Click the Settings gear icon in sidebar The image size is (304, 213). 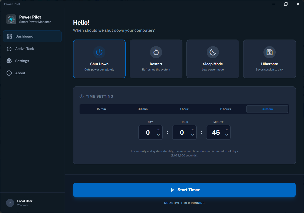pyautogui.click(x=9, y=61)
